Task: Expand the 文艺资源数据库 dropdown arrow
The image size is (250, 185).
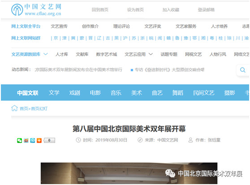Action: coord(46,54)
